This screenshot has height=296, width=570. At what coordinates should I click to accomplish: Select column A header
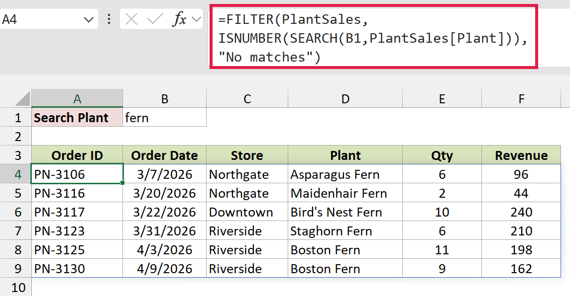click(x=77, y=98)
